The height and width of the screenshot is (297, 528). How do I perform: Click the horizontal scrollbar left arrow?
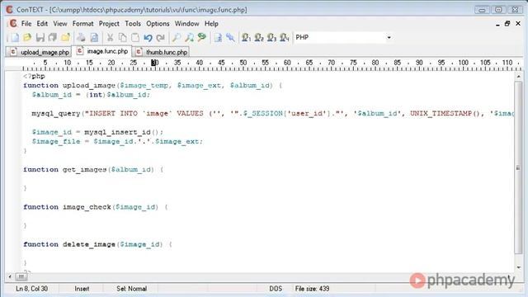click(x=10, y=276)
